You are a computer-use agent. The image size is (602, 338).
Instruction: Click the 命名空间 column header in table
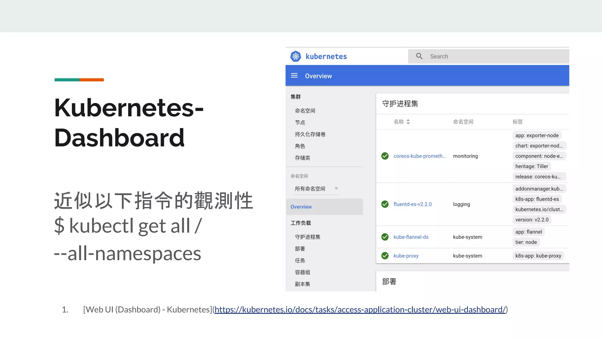[x=463, y=122]
